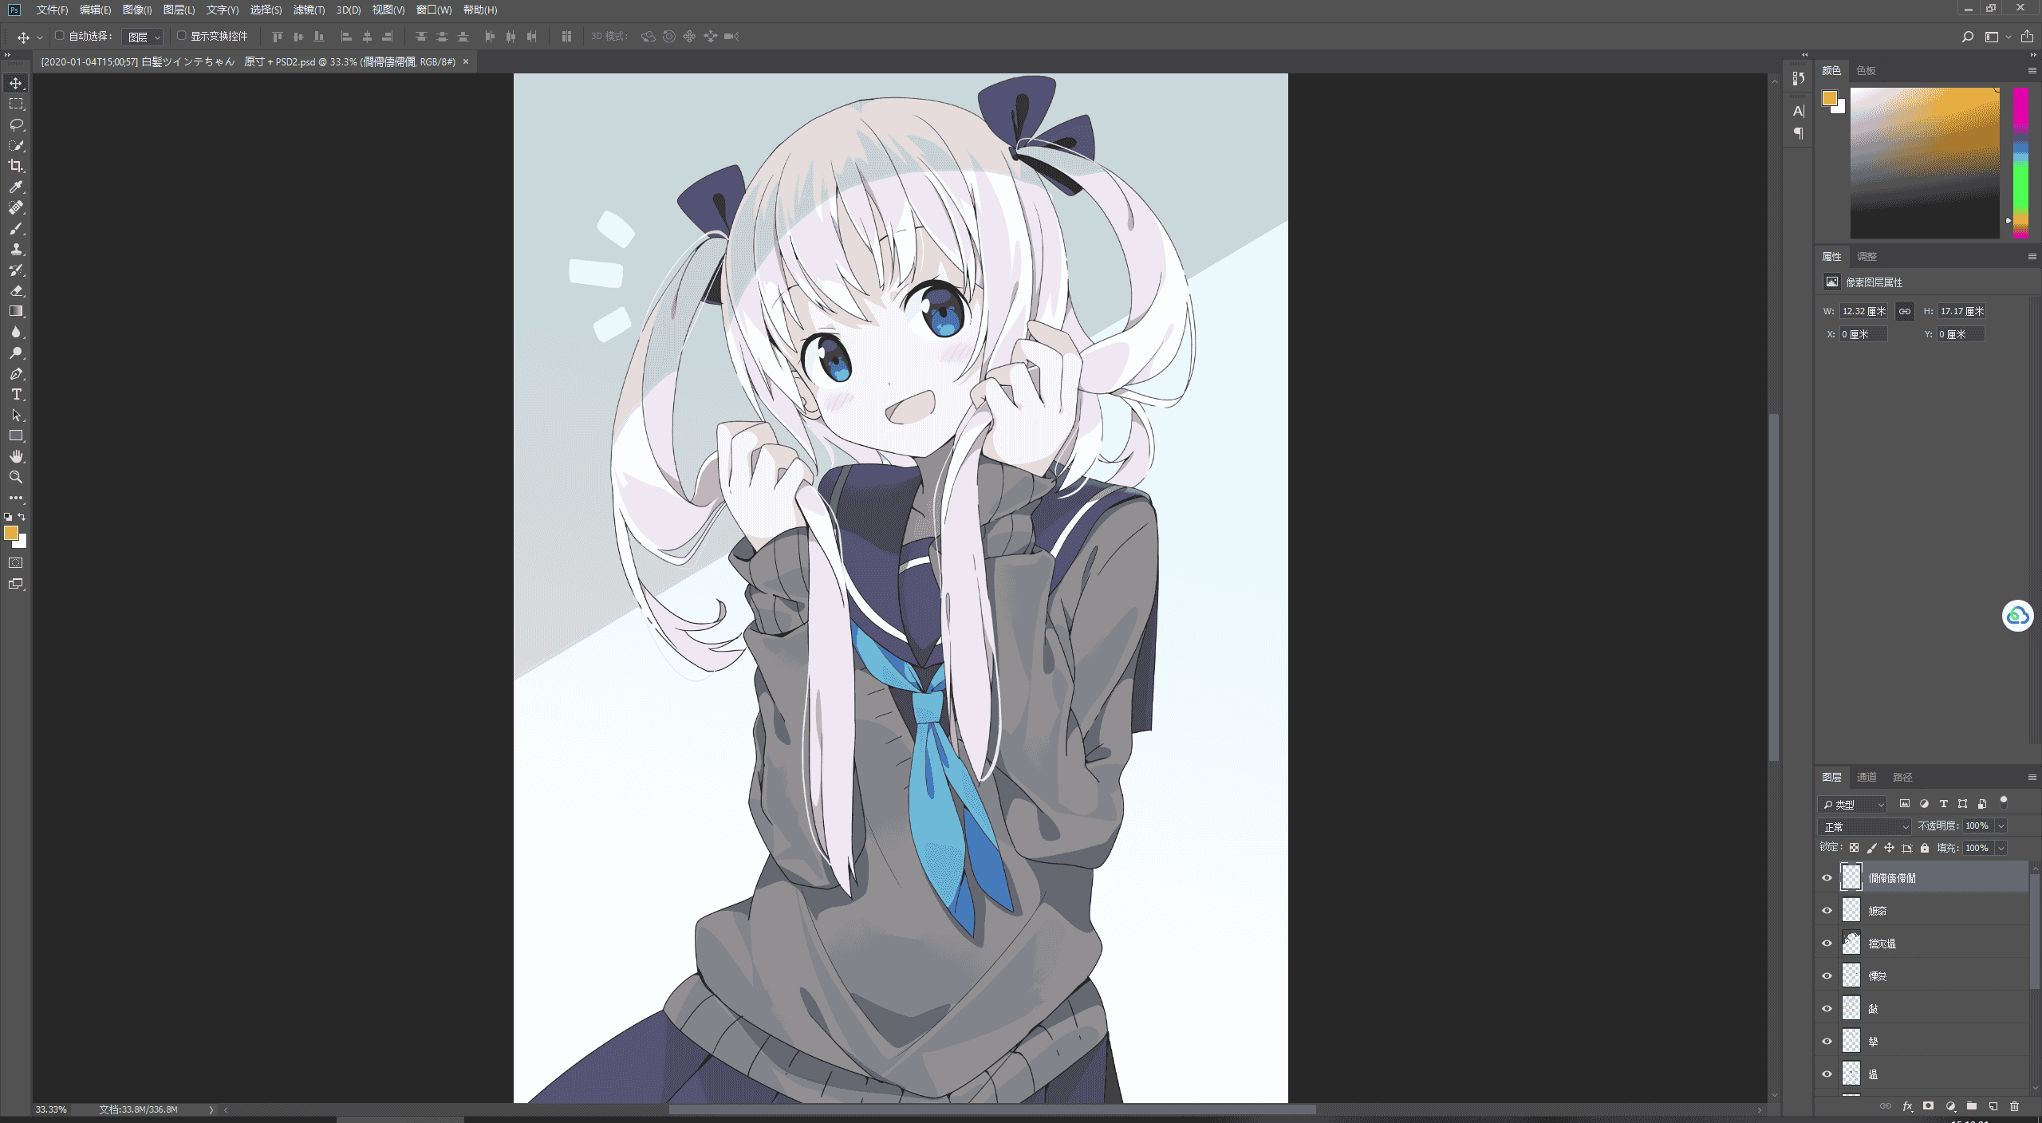This screenshot has height=1123, width=2042.
Task: Select the Dodge tool
Action: [x=16, y=353]
